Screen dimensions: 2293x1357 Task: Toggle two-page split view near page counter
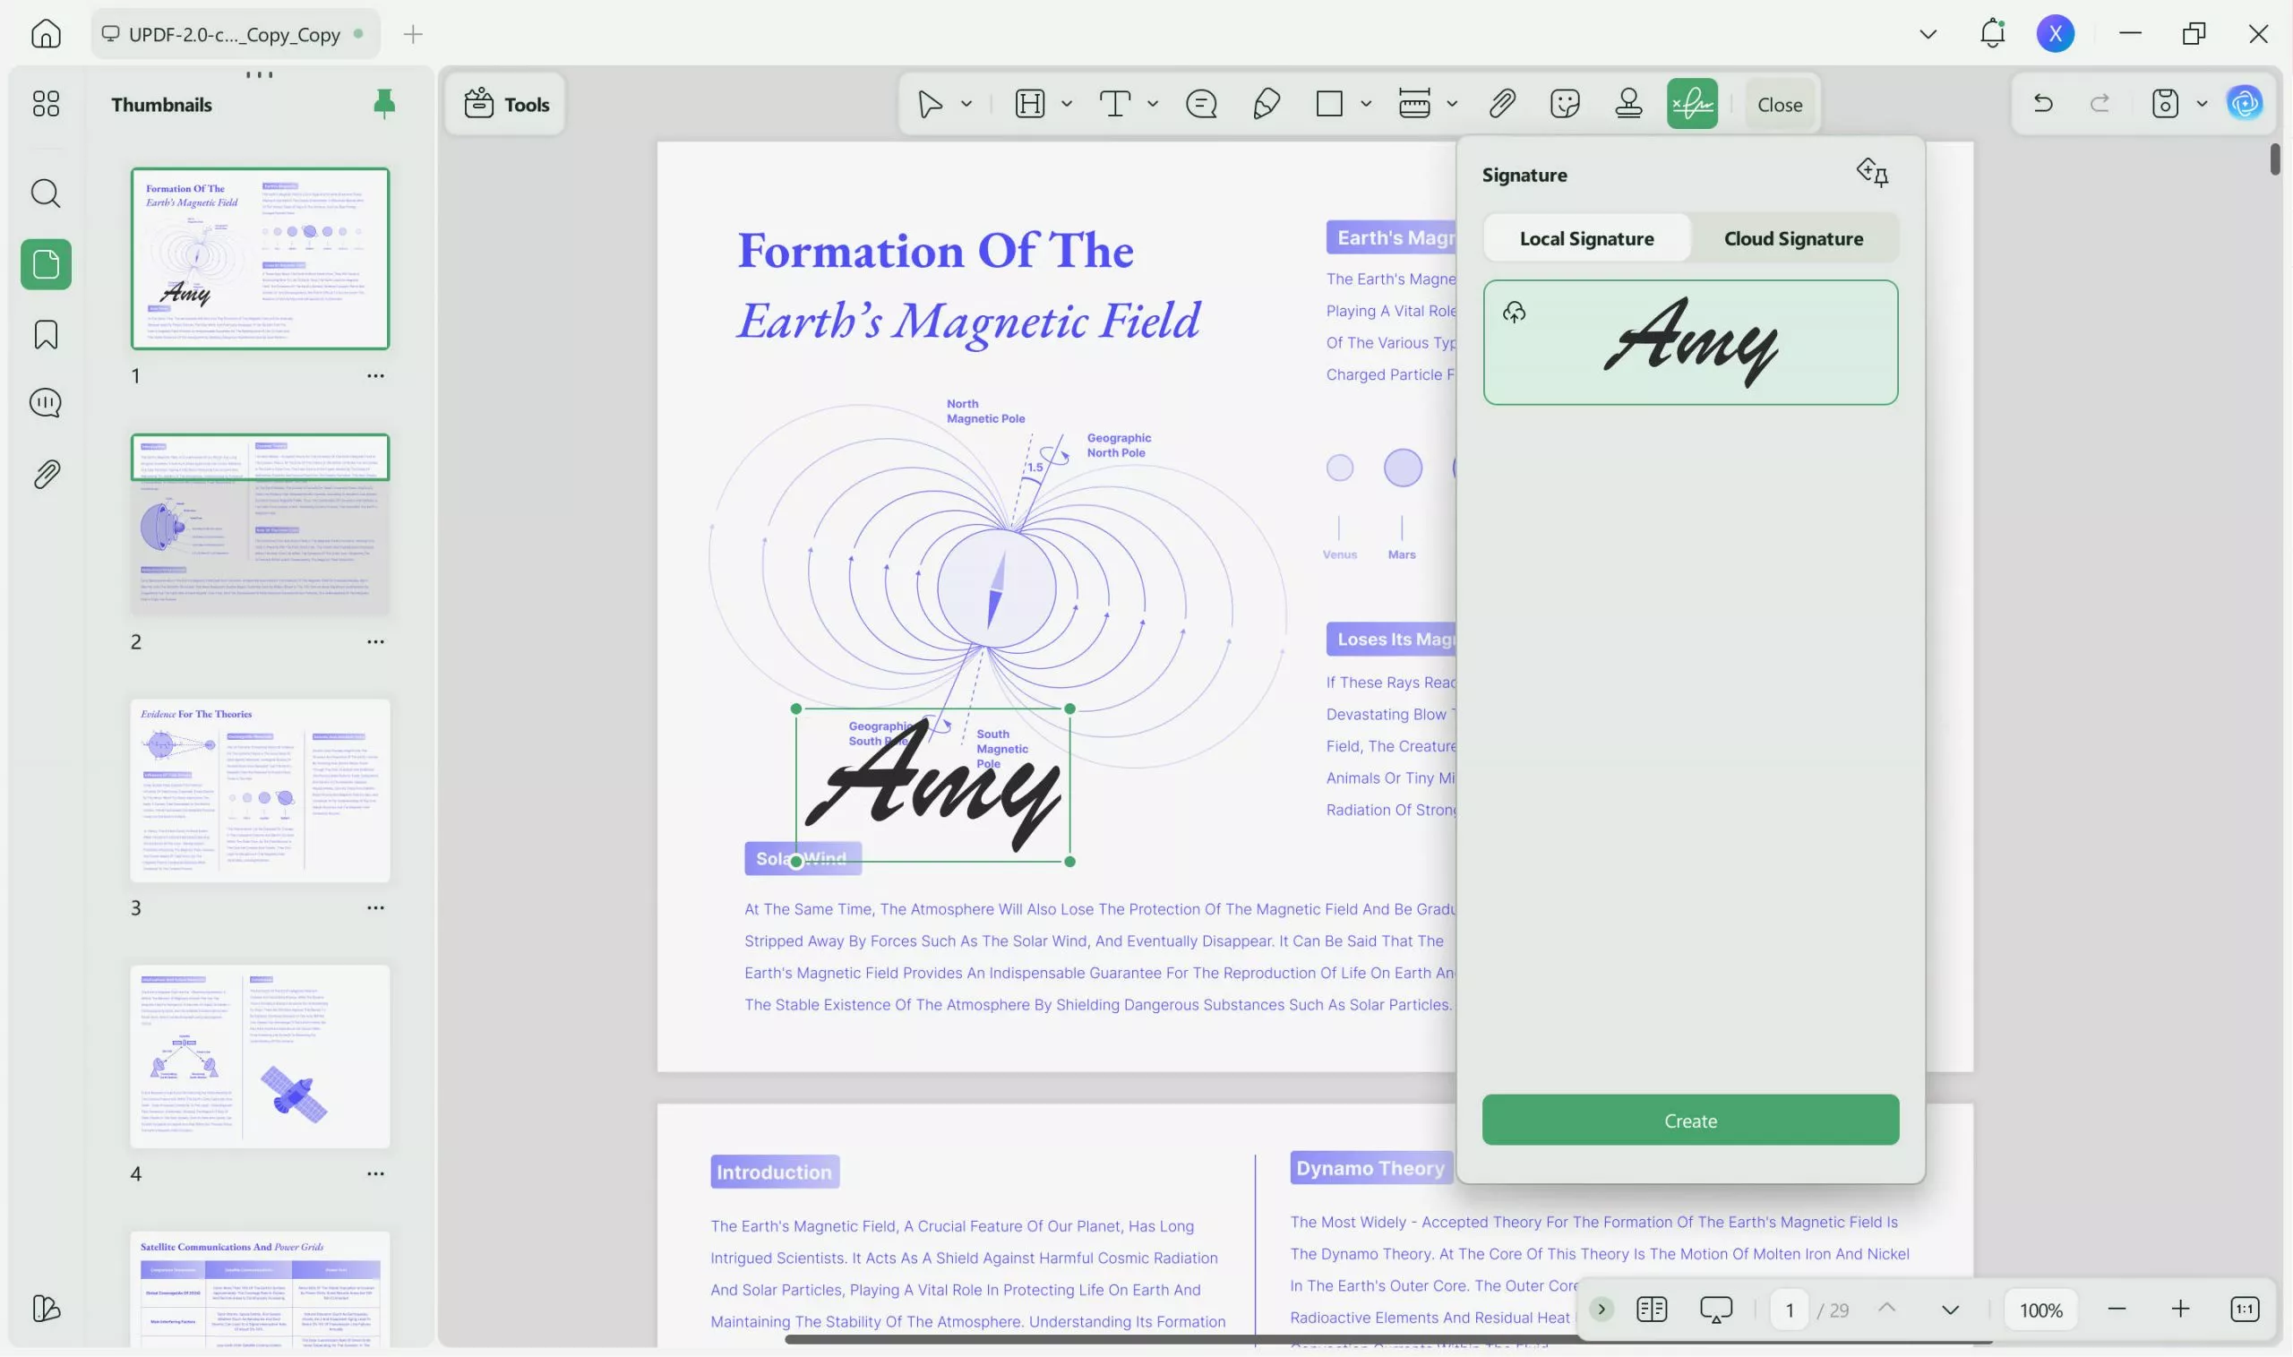pos(1652,1309)
